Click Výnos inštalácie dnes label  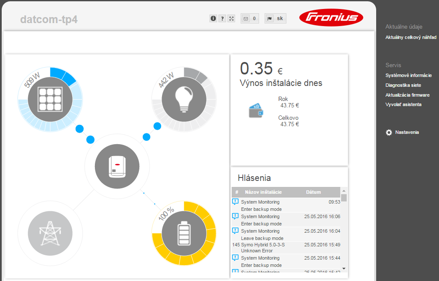(281, 83)
